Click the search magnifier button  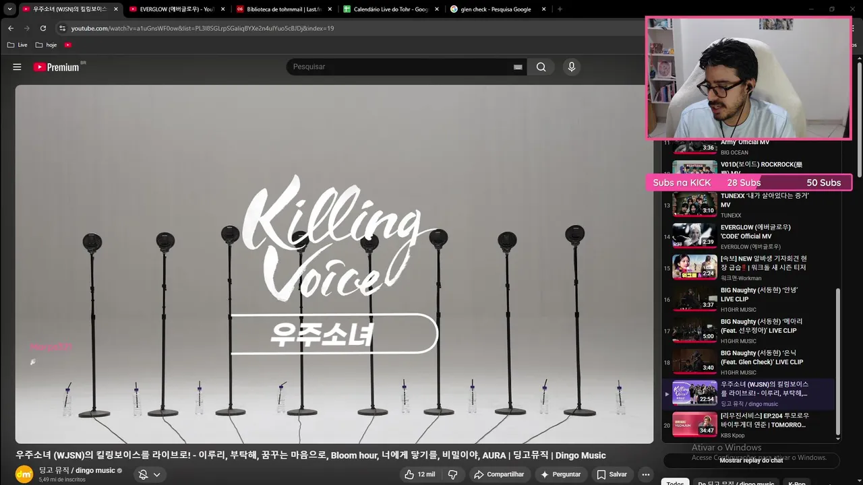point(541,67)
